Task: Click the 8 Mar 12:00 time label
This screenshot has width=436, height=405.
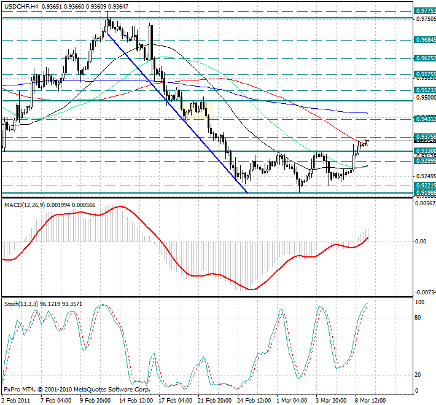Action: coord(371,400)
